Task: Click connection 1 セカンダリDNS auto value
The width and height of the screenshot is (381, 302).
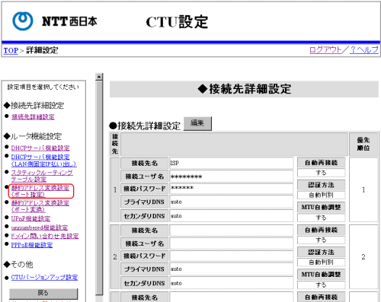Action: pos(232,216)
